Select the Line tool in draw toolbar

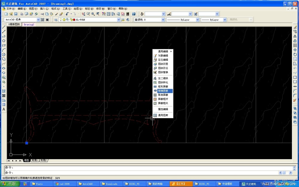point(4,27)
